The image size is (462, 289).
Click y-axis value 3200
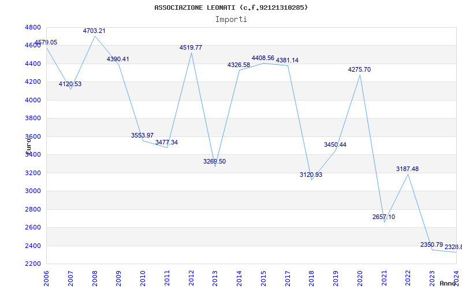point(33,173)
